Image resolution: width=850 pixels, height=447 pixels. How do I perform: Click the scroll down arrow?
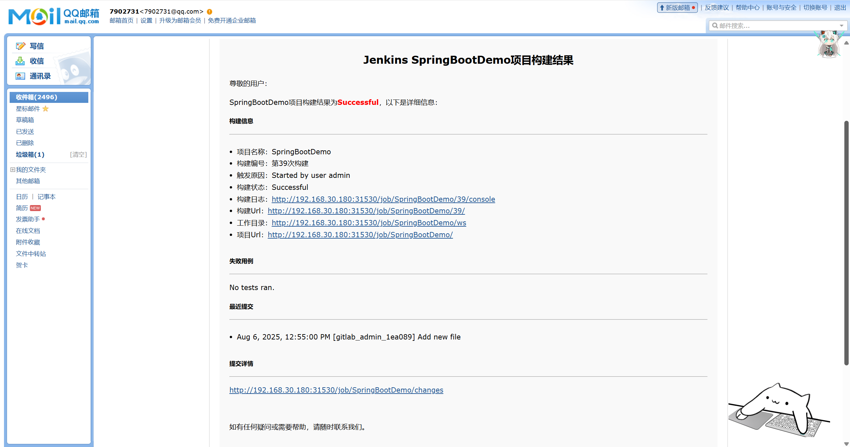(x=846, y=444)
